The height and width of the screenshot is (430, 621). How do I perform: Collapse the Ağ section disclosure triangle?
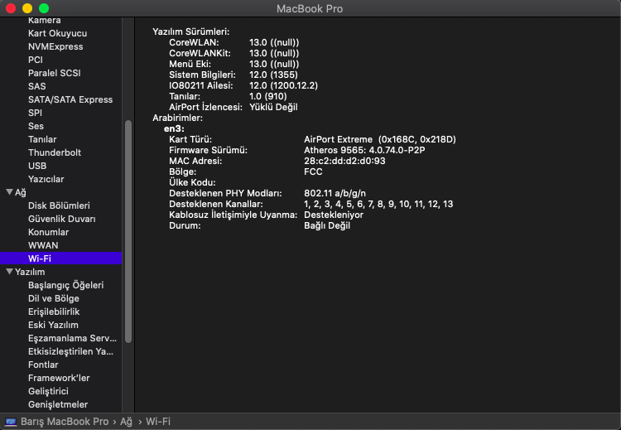tap(9, 192)
